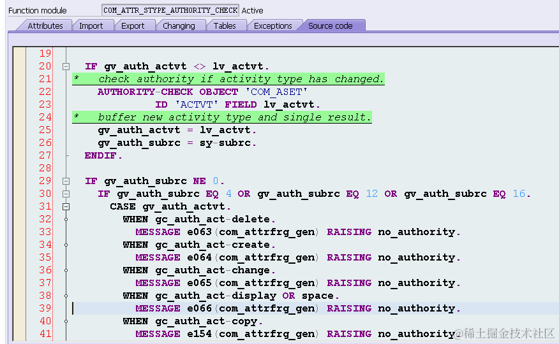
Task: Open the Exceptions tab
Action: (x=272, y=25)
